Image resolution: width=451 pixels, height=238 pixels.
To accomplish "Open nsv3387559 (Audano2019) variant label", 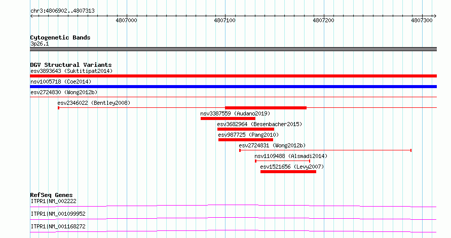I will [x=235, y=113].
